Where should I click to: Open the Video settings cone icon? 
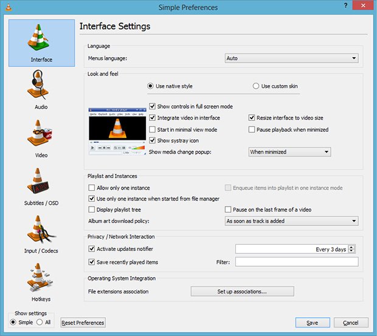pyautogui.click(x=40, y=133)
